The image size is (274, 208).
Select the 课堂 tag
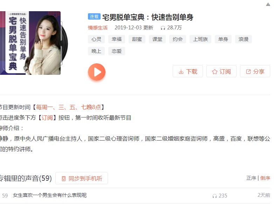click(x=157, y=39)
